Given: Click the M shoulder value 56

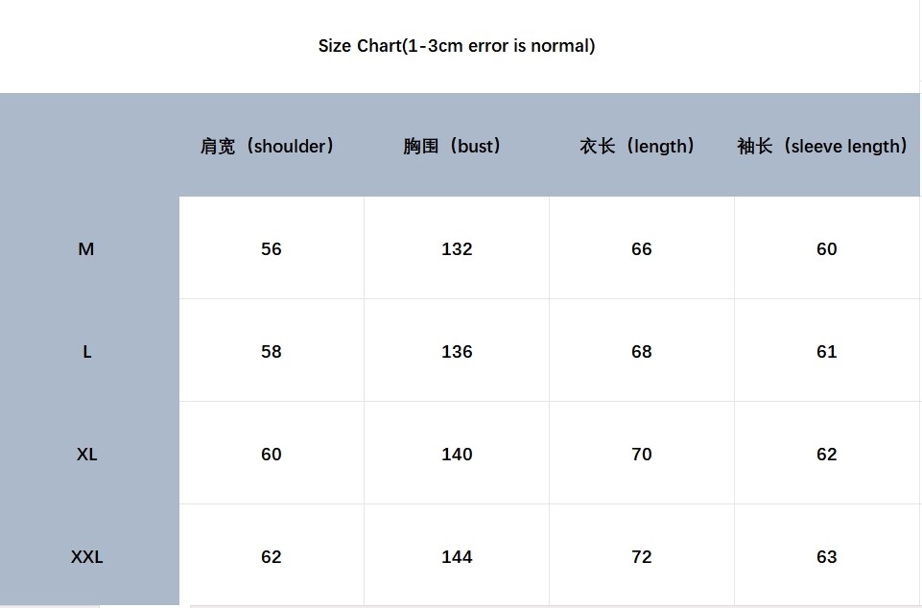Looking at the screenshot, I should [x=272, y=249].
